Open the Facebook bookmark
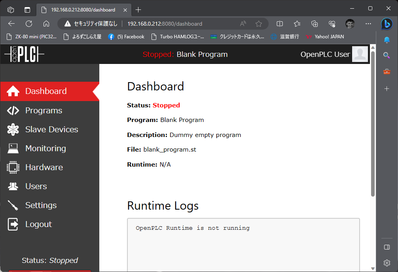The height and width of the screenshot is (272, 398). 126,37
